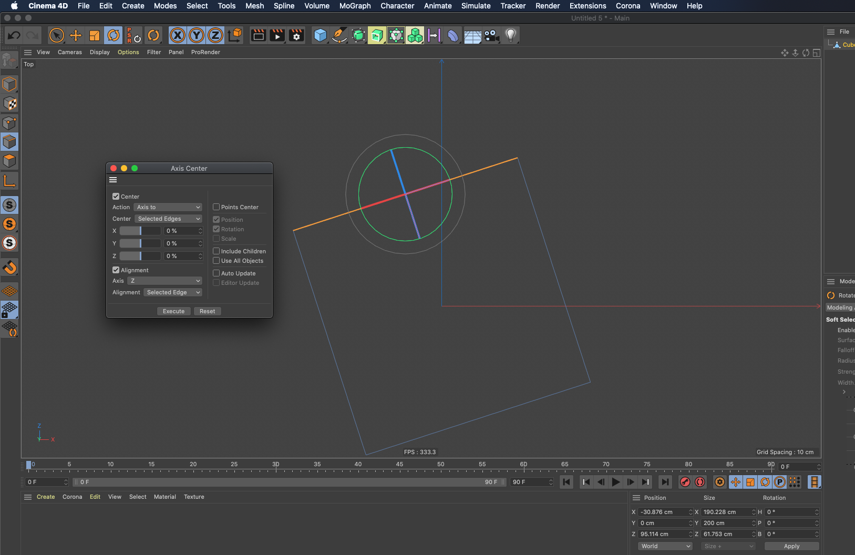
Task: Open Axis dropdown set to Z
Action: click(x=165, y=281)
